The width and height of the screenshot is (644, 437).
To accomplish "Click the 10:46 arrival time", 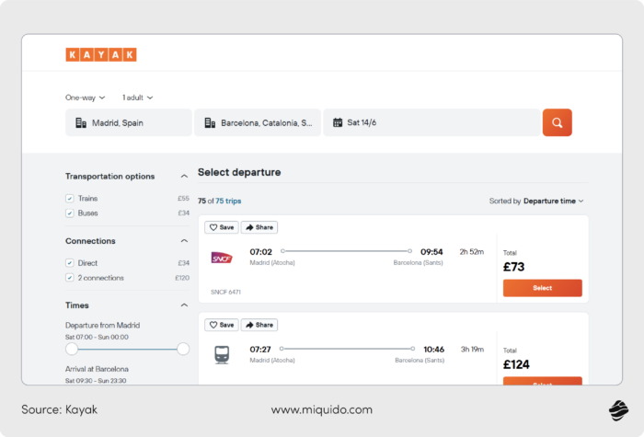I will (433, 349).
